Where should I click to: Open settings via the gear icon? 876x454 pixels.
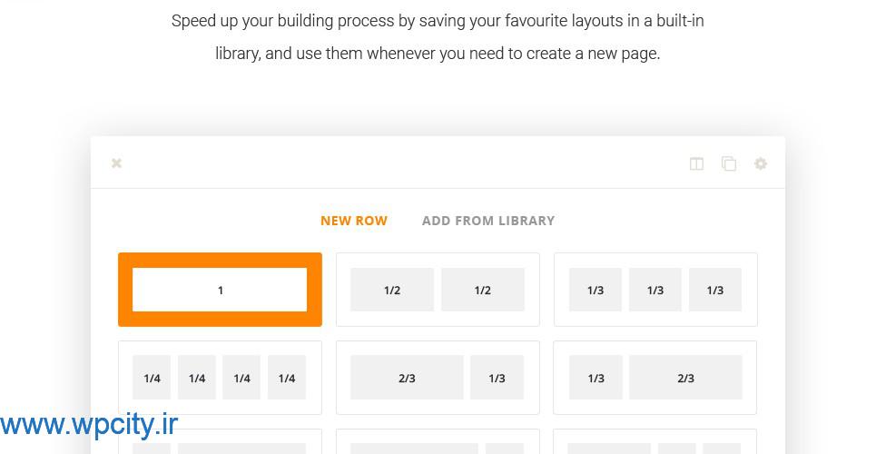(x=761, y=163)
